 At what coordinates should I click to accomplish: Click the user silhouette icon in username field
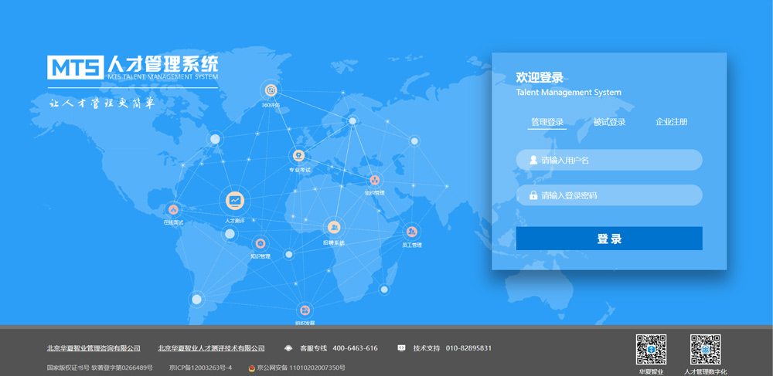coord(533,160)
